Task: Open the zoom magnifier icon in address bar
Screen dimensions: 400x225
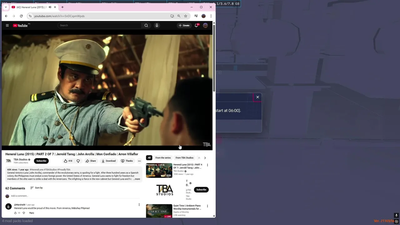Action: pyautogui.click(x=179, y=16)
